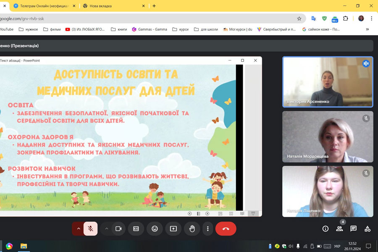The width and height of the screenshot is (378, 252).
Task: Click Наталія Мордовцева's video tile
Action: click(x=328, y=136)
